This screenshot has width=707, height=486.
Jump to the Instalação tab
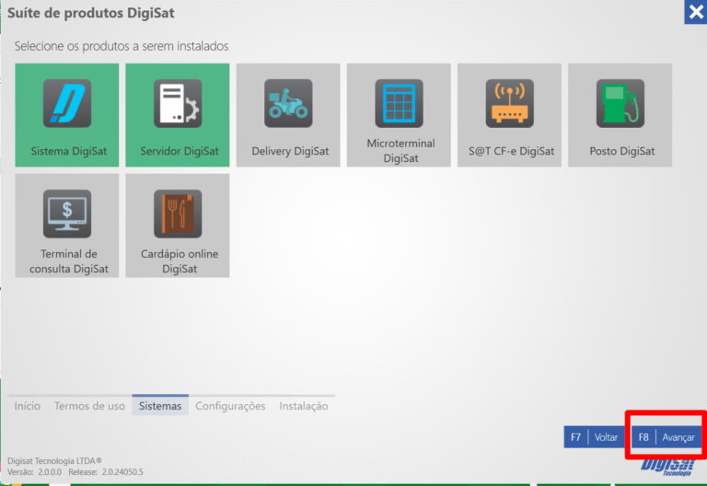coord(304,406)
